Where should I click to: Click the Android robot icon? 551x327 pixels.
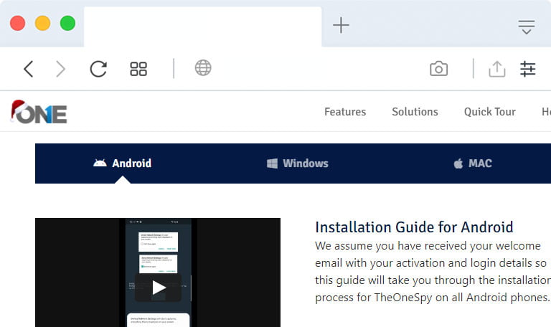(100, 163)
